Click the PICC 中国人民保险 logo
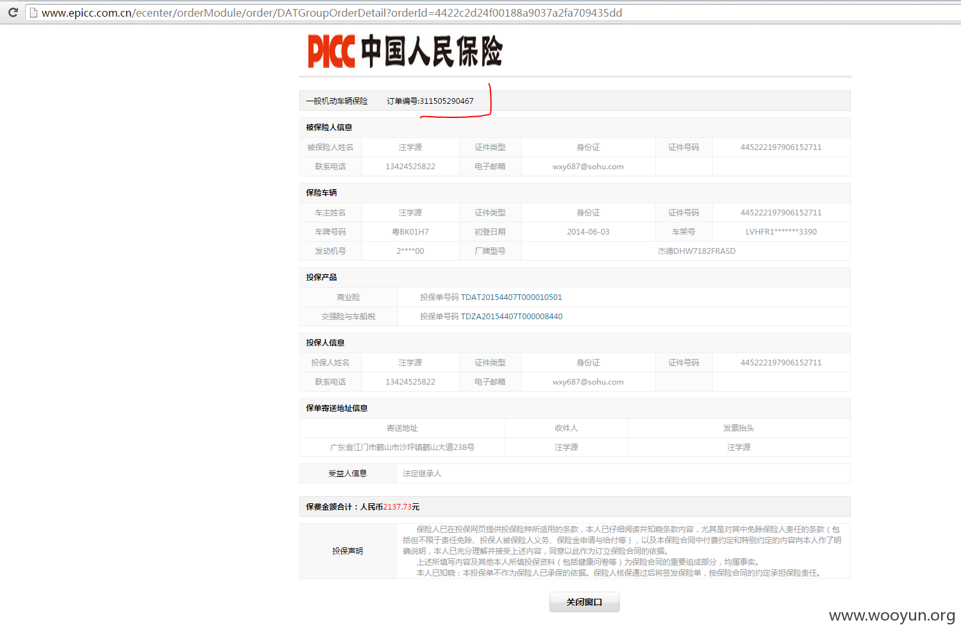This screenshot has height=634, width=961. point(405,51)
